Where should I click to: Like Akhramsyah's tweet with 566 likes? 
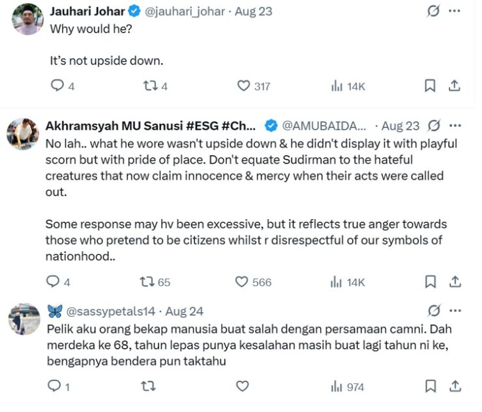point(242,282)
